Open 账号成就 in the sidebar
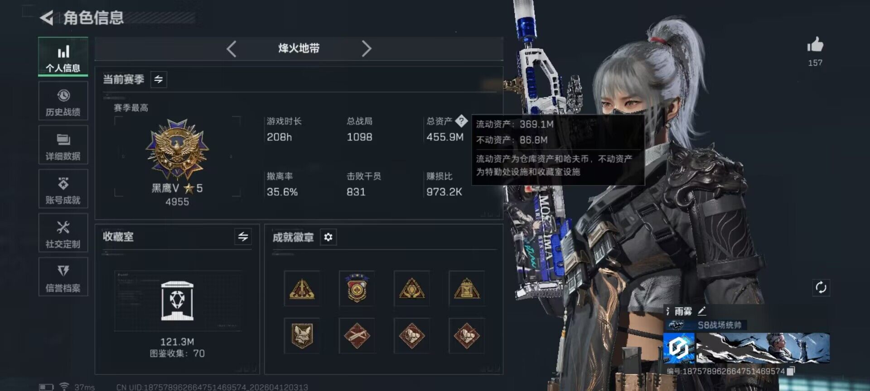 coord(63,189)
